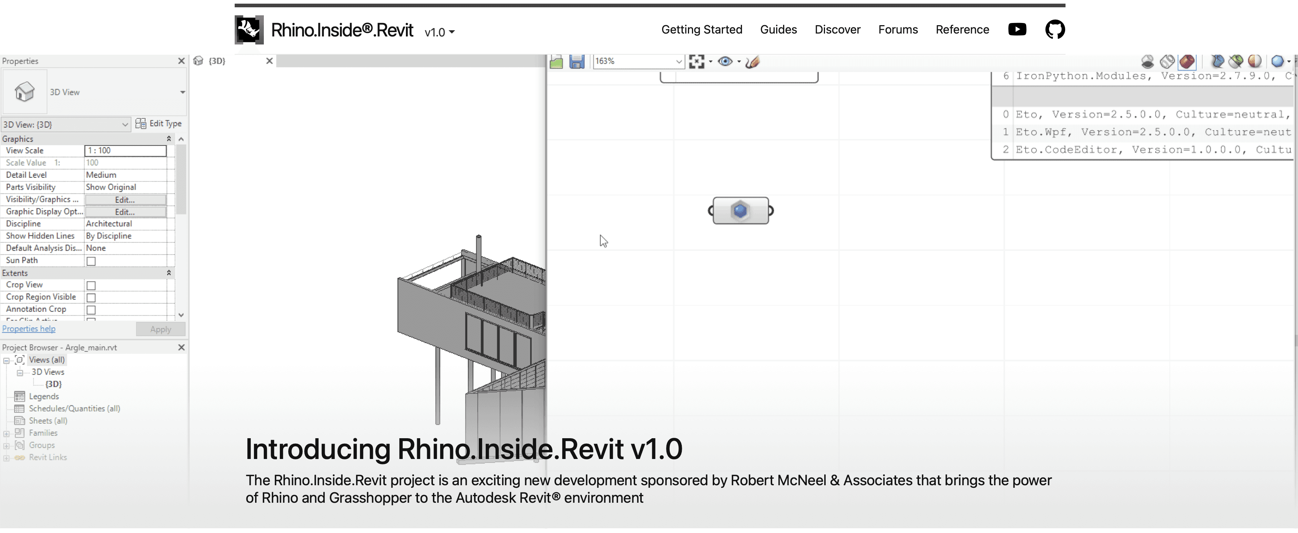Click the Properties help link
The height and width of the screenshot is (533, 1298).
click(29, 329)
